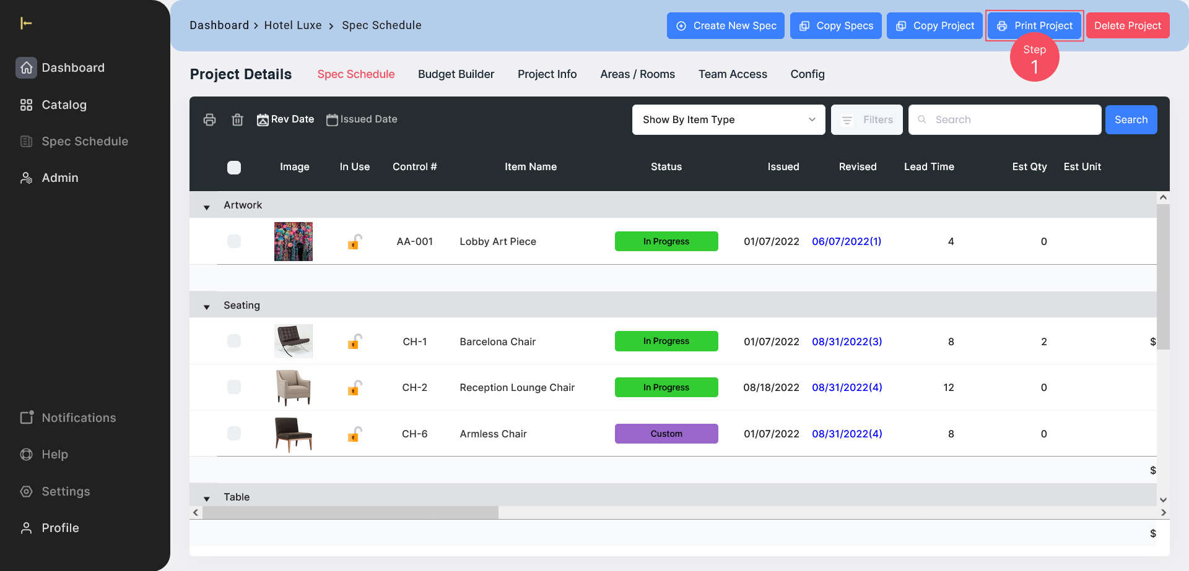Viewport: 1189px width, 571px height.
Task: Click the Search input field
Action: coord(1004,119)
